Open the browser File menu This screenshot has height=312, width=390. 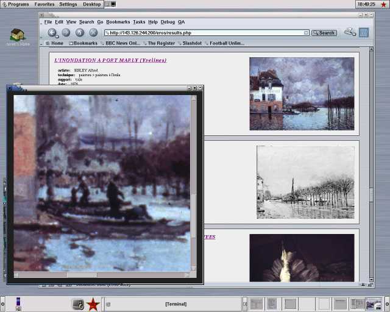(48, 22)
